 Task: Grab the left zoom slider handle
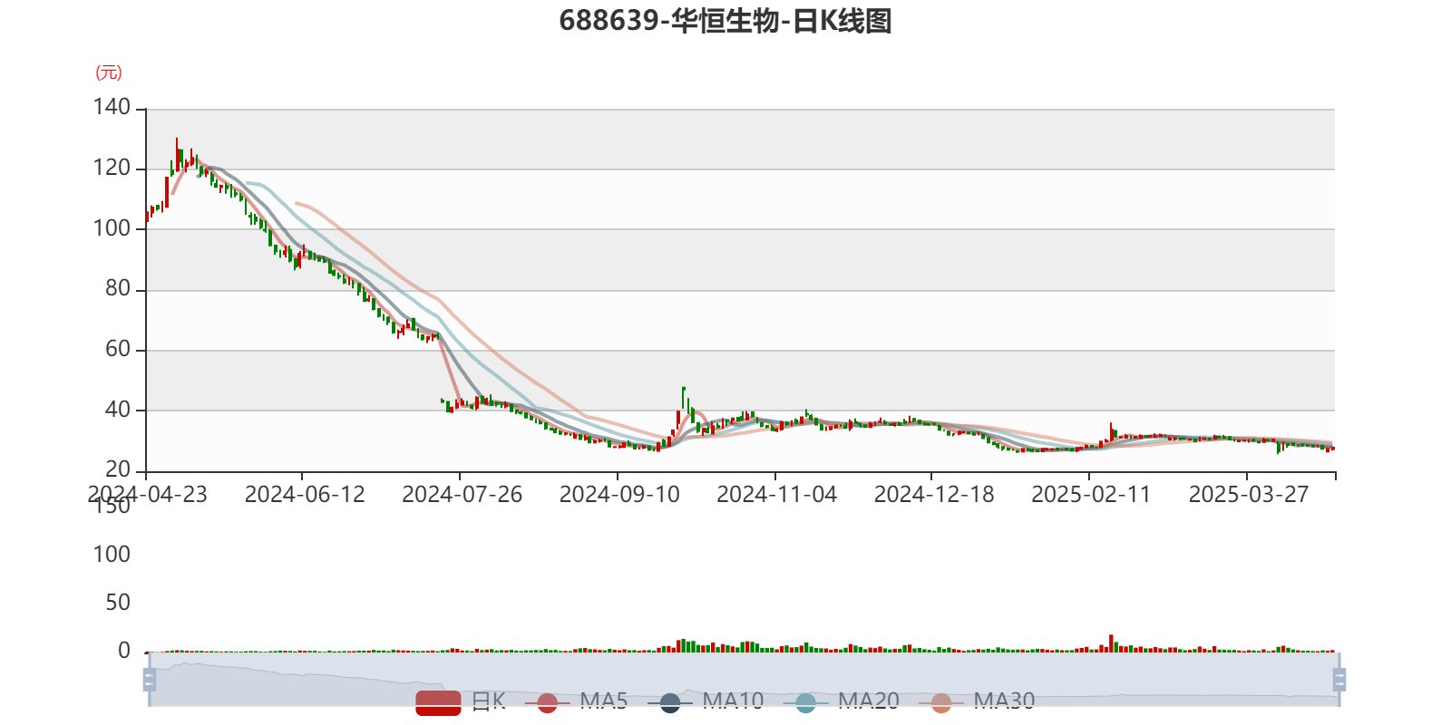(150, 679)
